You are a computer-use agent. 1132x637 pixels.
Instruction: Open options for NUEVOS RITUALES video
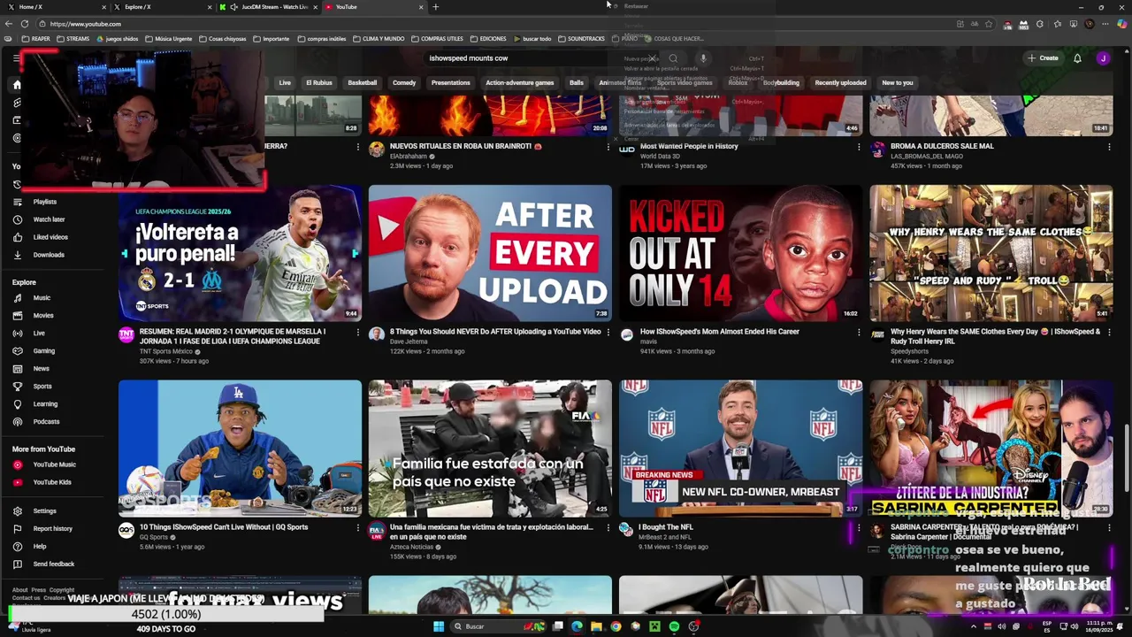pyautogui.click(x=608, y=147)
